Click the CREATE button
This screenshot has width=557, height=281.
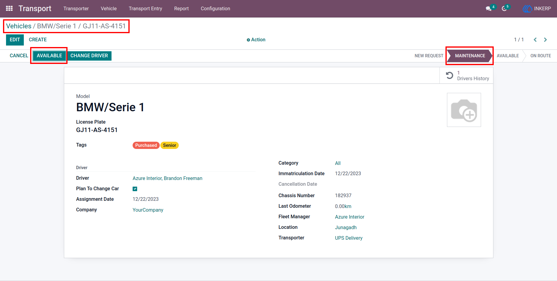pyautogui.click(x=38, y=40)
